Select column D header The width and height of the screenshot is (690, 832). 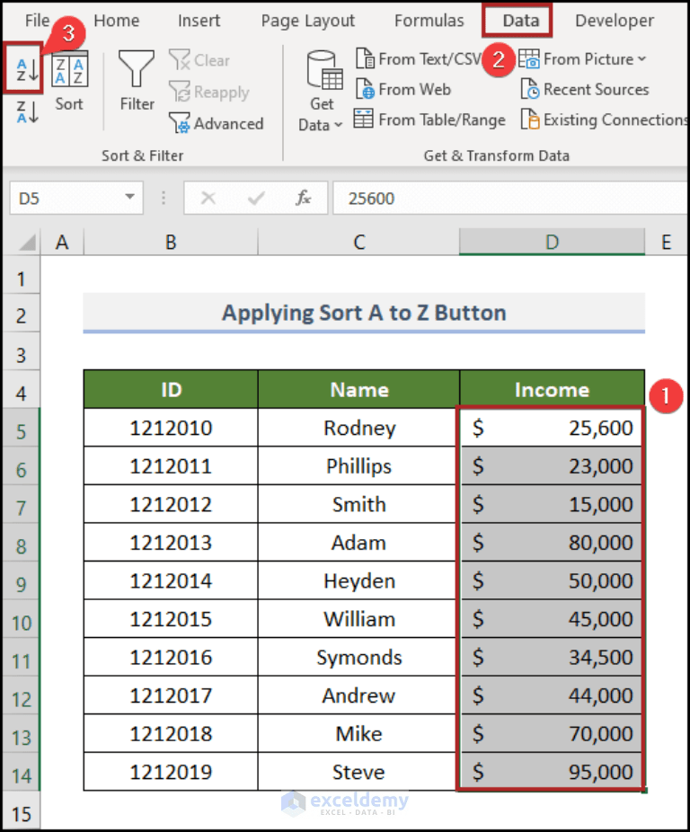pos(552,243)
